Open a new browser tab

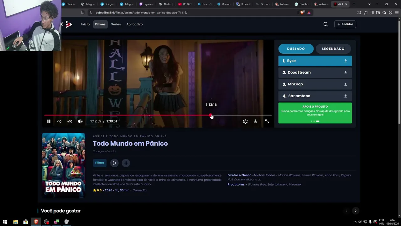tap(354, 4)
